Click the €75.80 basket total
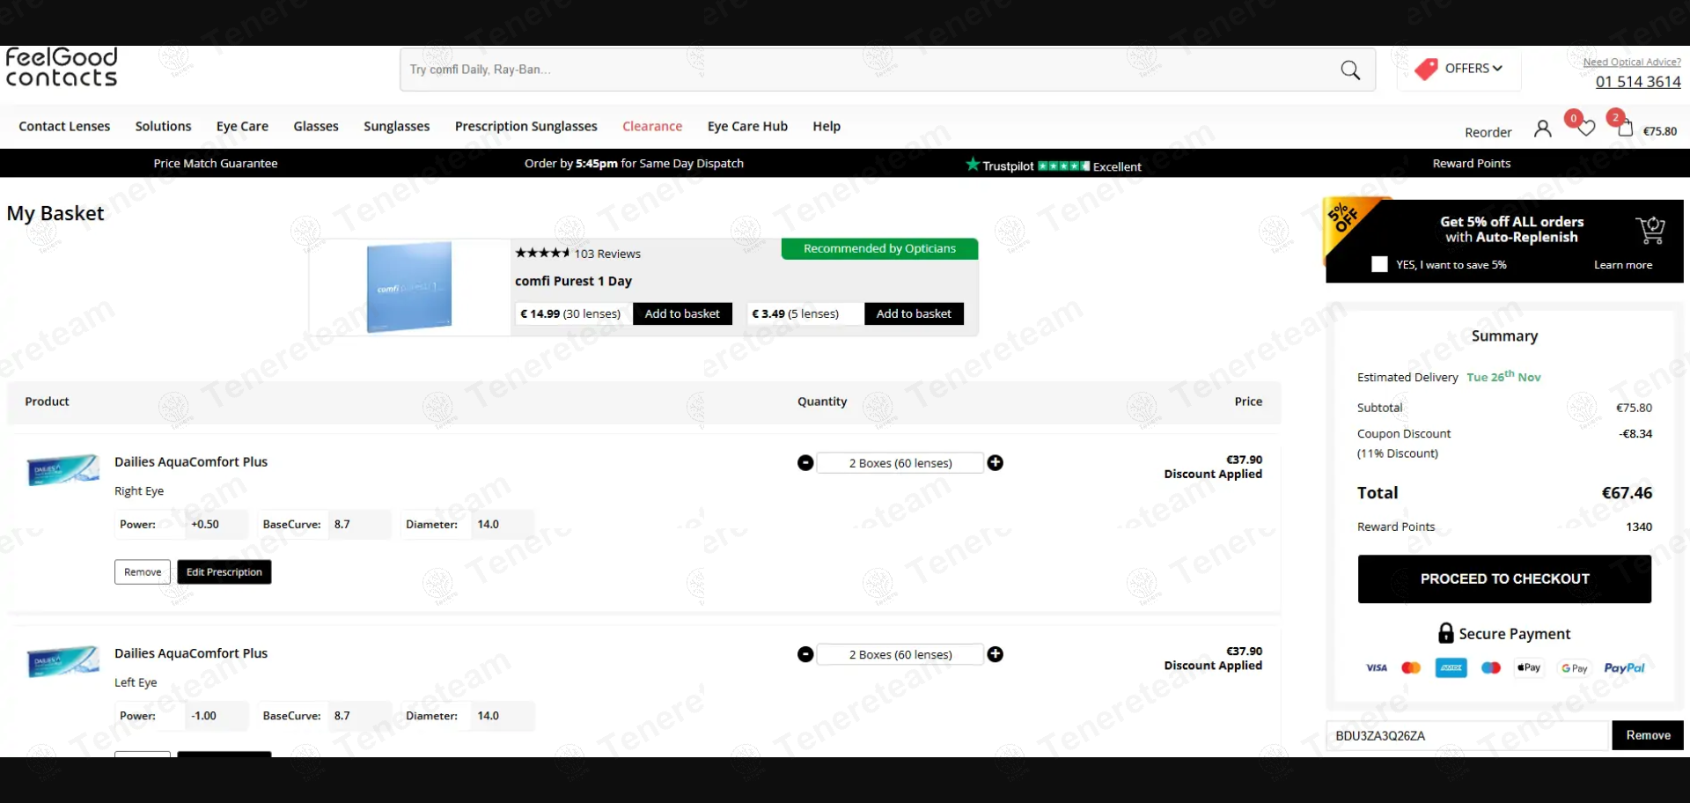 pos(1660,131)
